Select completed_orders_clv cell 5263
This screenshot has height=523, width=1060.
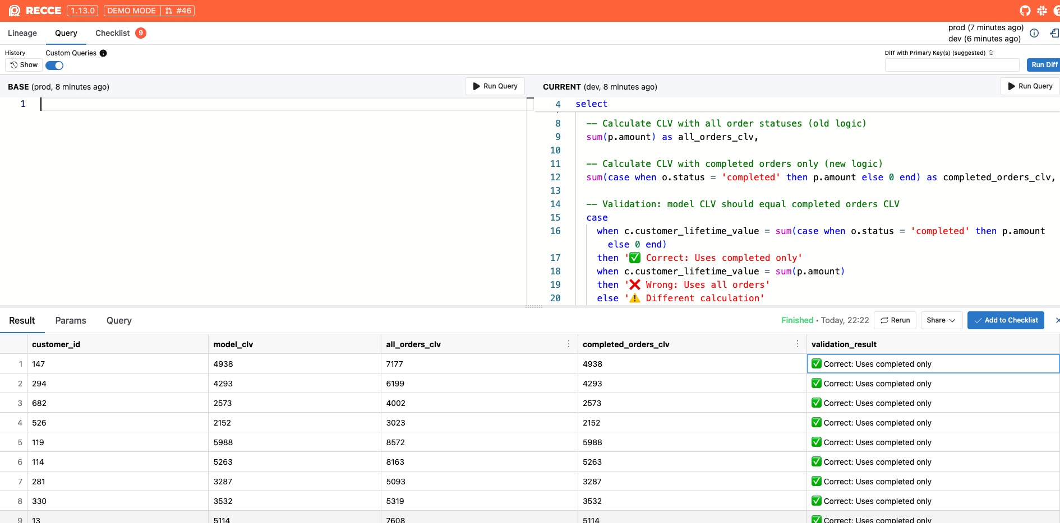(692, 462)
